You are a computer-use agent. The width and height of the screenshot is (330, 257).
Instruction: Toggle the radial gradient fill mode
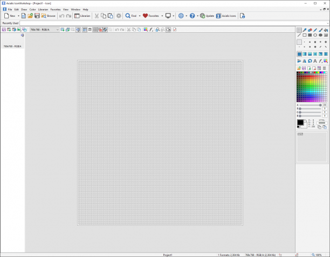coord(315,54)
